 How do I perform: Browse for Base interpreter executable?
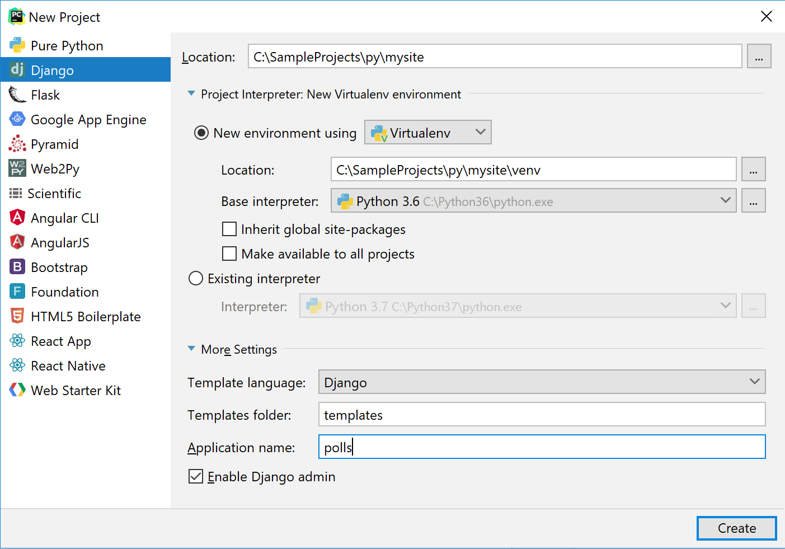[754, 200]
